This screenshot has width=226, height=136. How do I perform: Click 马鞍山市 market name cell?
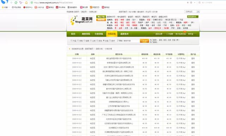click(119, 80)
